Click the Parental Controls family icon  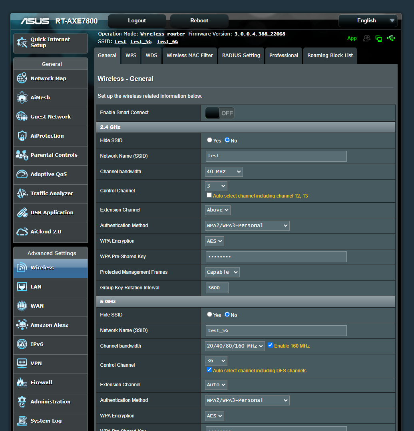point(22,155)
